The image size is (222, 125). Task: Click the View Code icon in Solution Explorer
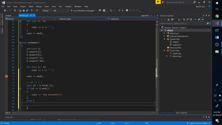[x=195, y=19]
